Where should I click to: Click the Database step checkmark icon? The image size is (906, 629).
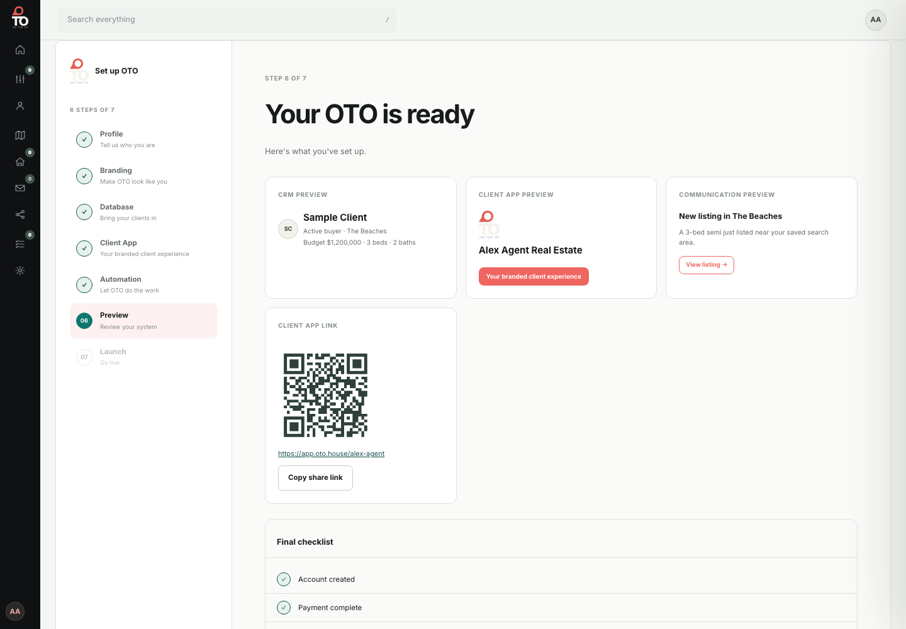[x=84, y=212]
